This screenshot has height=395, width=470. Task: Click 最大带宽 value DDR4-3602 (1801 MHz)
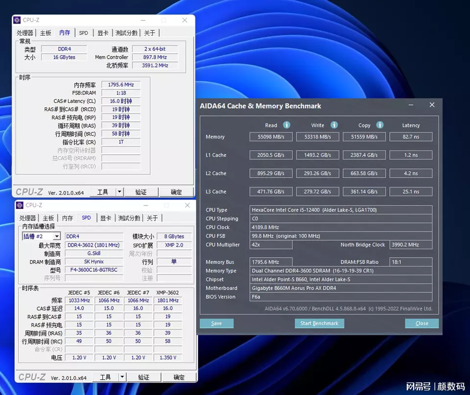(94, 245)
